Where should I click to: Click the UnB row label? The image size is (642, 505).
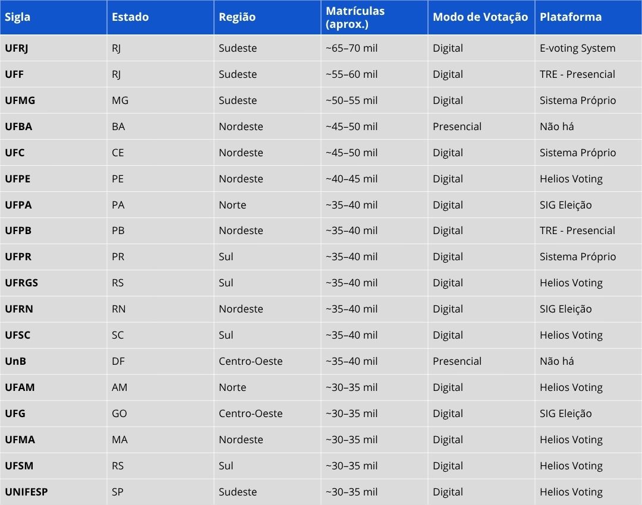pyautogui.click(x=15, y=361)
